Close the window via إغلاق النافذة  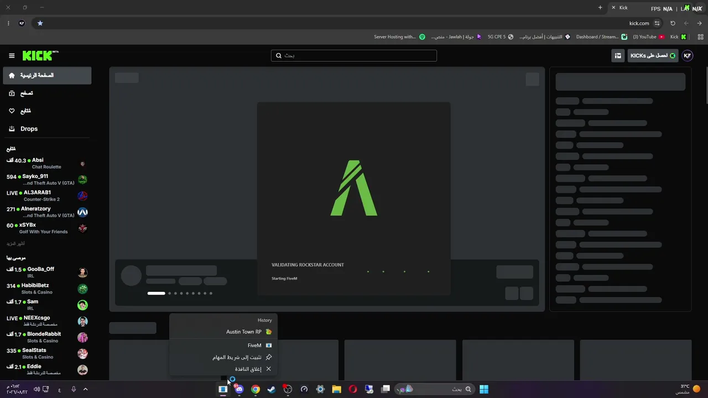click(x=223, y=369)
